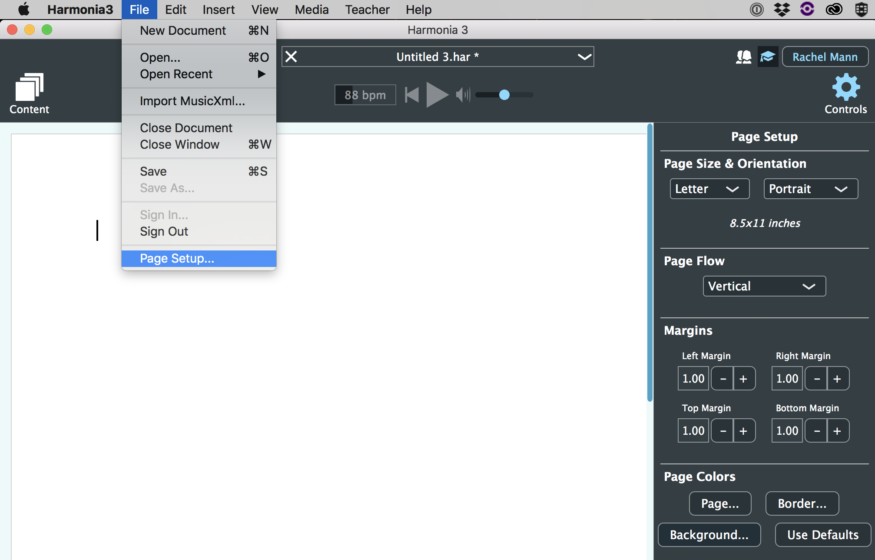875x560 pixels.
Task: Choose Save from the File menu
Action: click(199, 171)
